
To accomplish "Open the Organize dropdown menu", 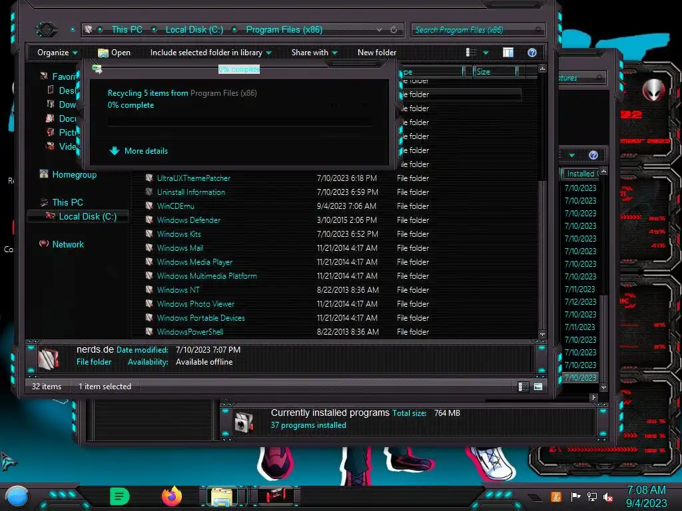I will click(x=57, y=53).
